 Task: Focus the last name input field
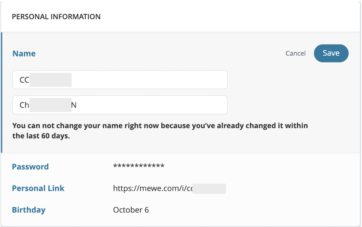click(120, 105)
